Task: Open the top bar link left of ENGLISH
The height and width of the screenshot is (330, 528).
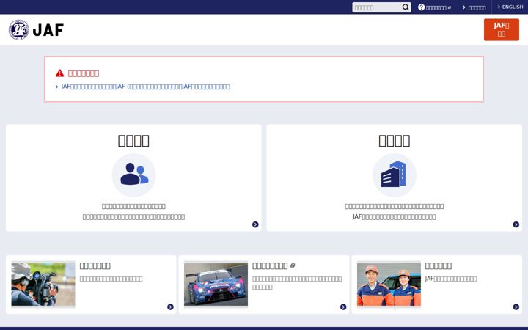Action: [x=474, y=7]
